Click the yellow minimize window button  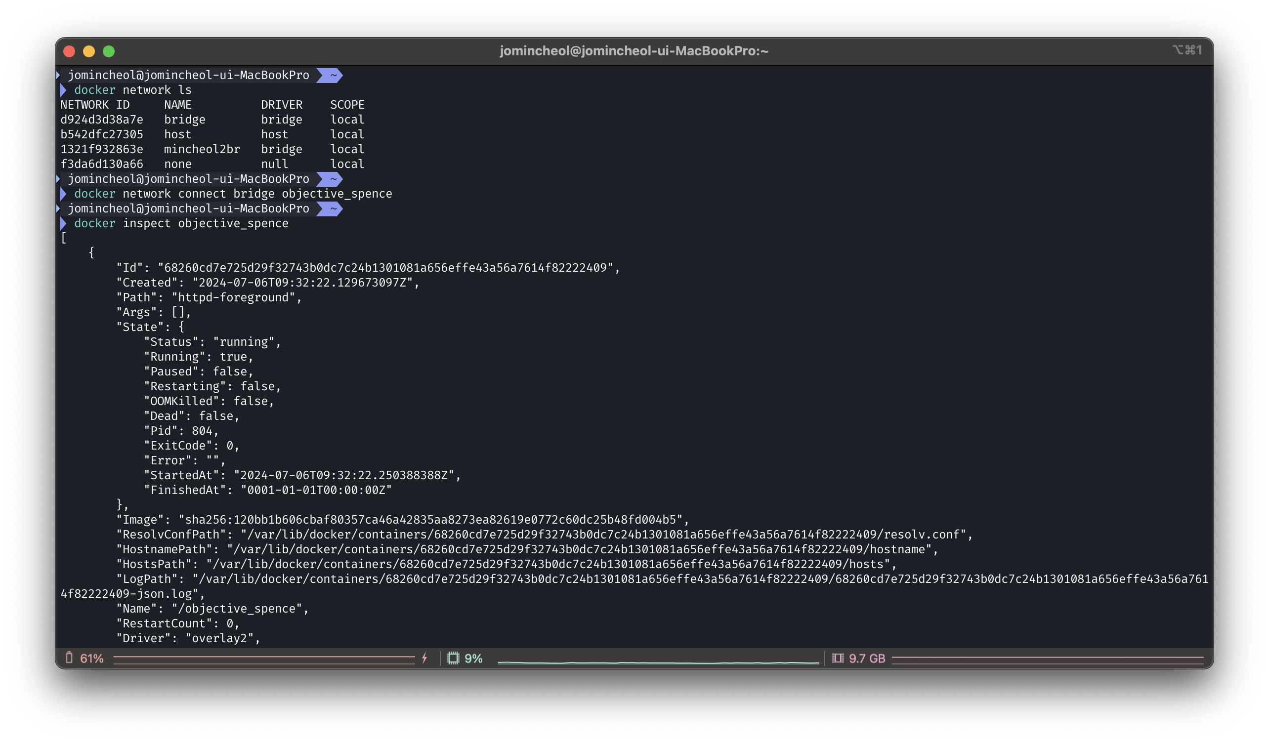[x=89, y=51]
